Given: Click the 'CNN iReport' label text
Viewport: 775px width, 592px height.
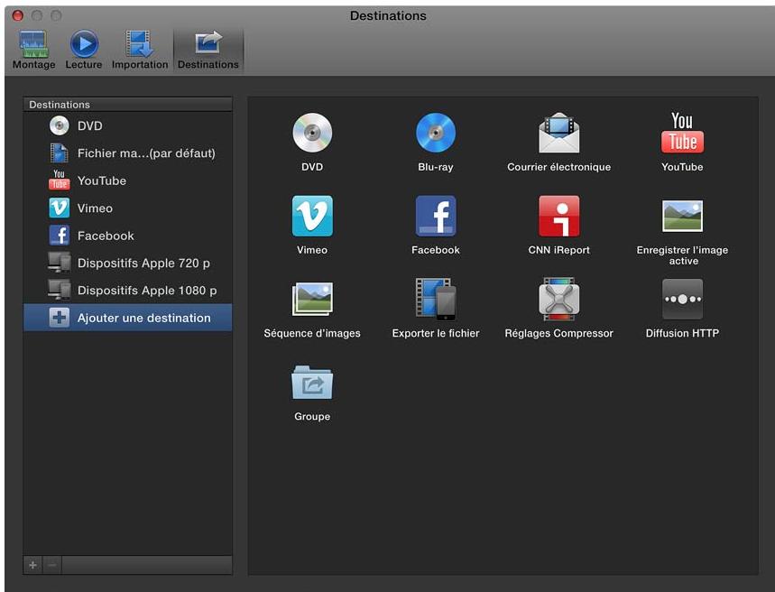Looking at the screenshot, I should [559, 250].
